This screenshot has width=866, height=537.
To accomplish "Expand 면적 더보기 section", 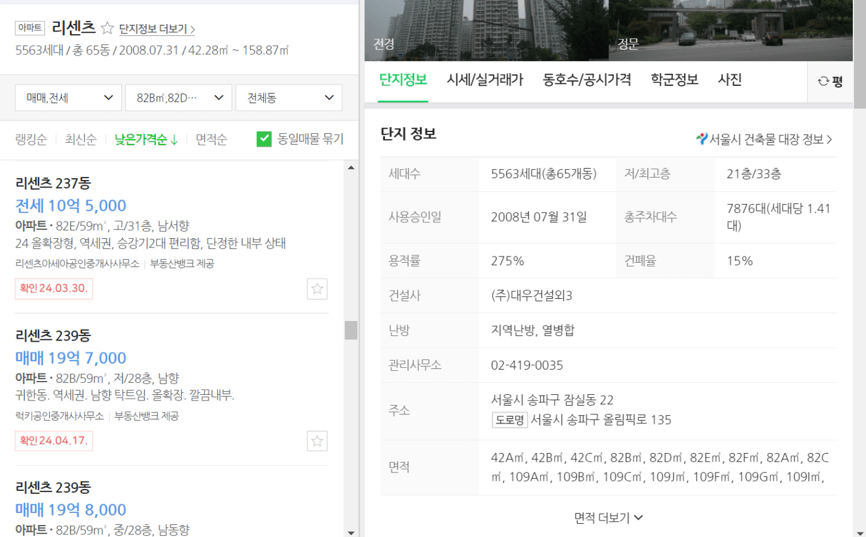I will (608, 518).
